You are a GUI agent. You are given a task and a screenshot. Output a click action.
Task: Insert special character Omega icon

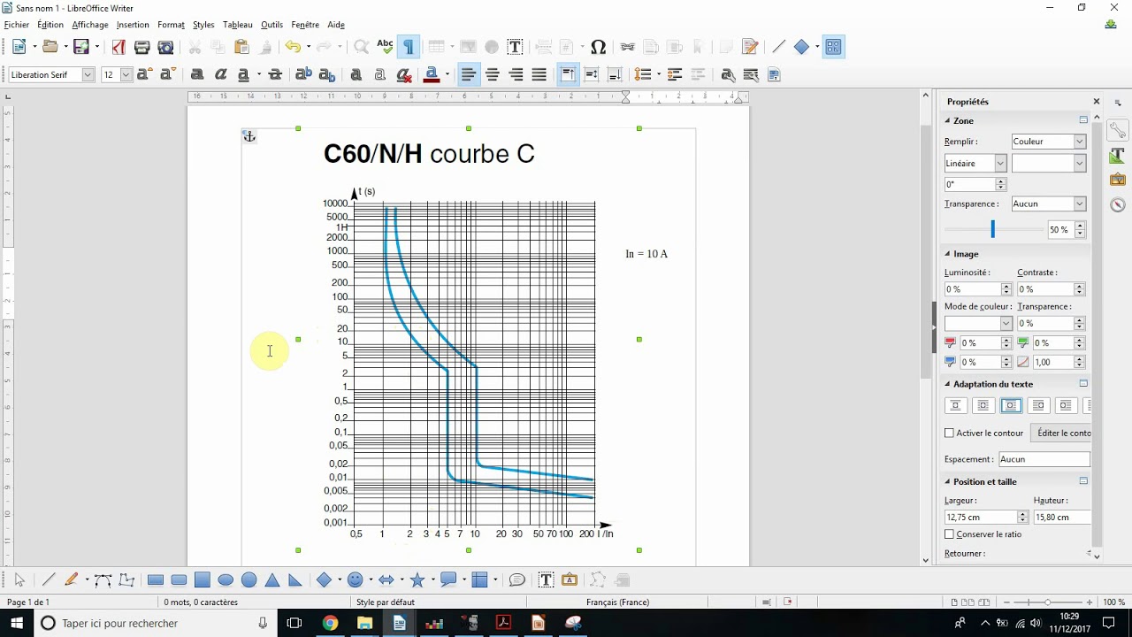tap(598, 47)
